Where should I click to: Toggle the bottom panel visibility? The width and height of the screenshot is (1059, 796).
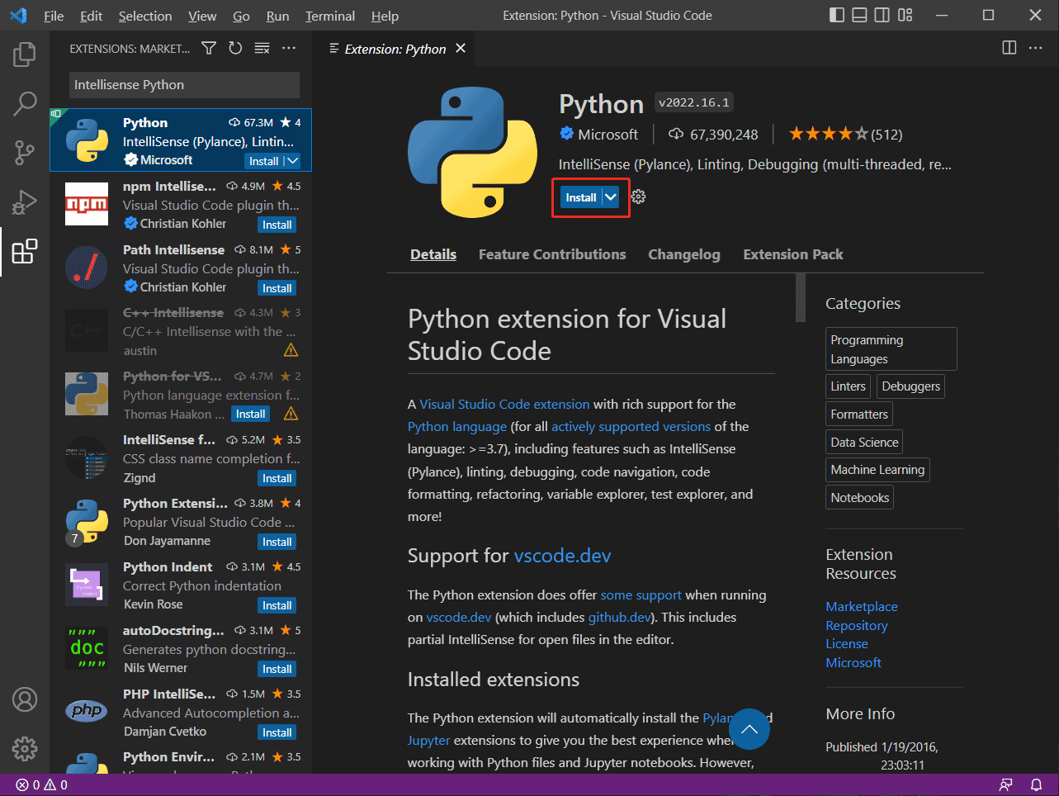[858, 15]
